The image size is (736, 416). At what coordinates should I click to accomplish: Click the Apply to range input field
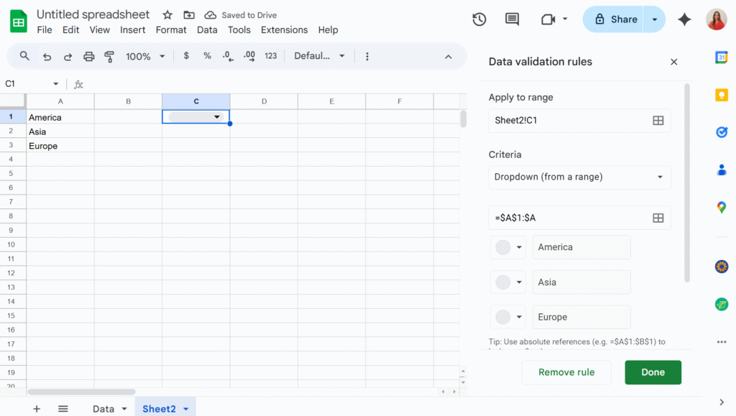[568, 121]
